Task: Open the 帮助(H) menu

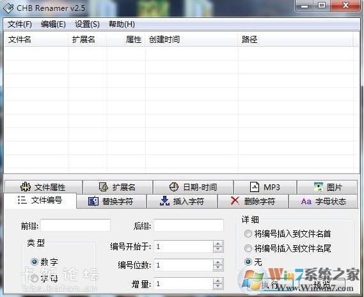Action: coord(122,24)
